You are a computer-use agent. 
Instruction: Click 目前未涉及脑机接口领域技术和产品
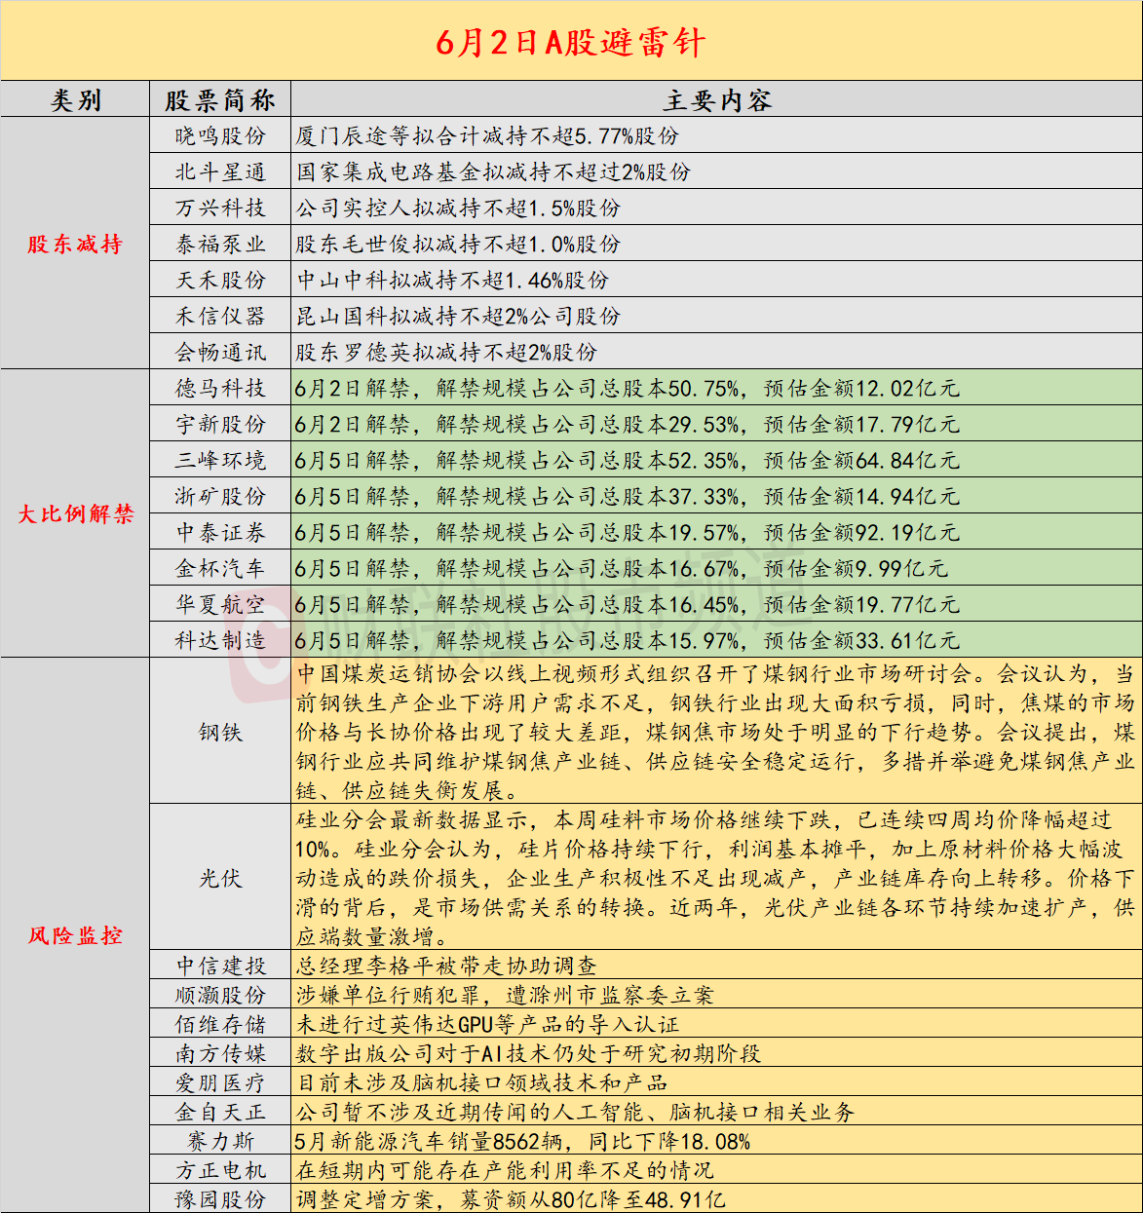tap(481, 1082)
